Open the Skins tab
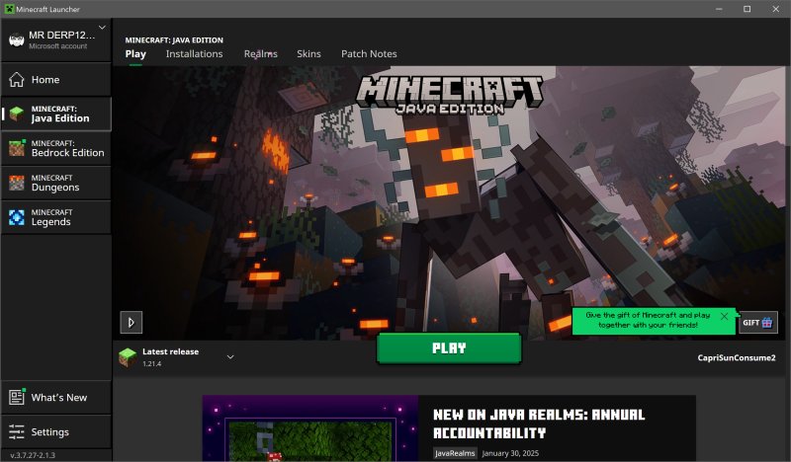 308,54
